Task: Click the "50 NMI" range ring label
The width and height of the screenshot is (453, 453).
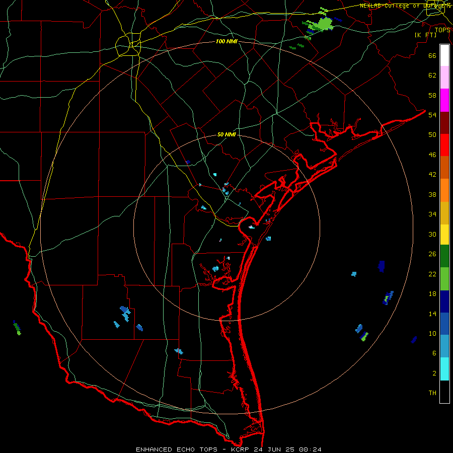Action: (x=226, y=134)
